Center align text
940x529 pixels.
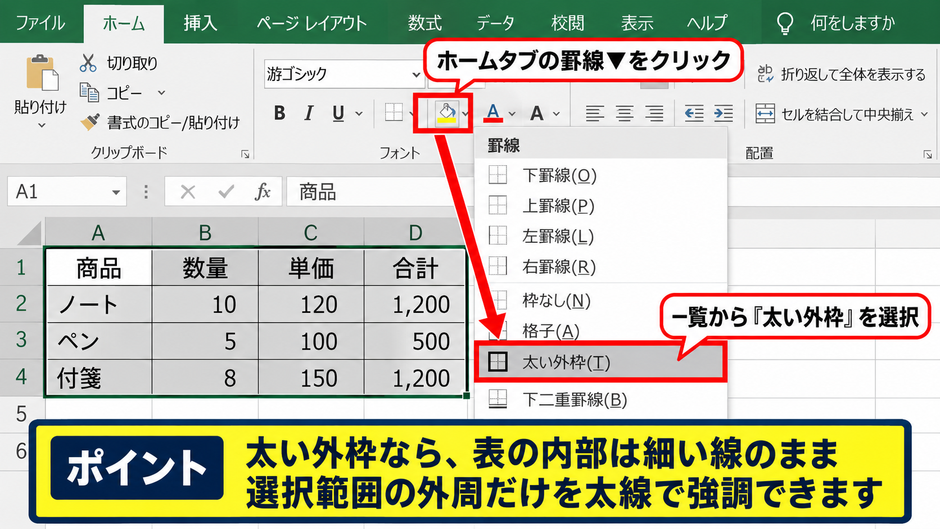pyautogui.click(x=624, y=114)
